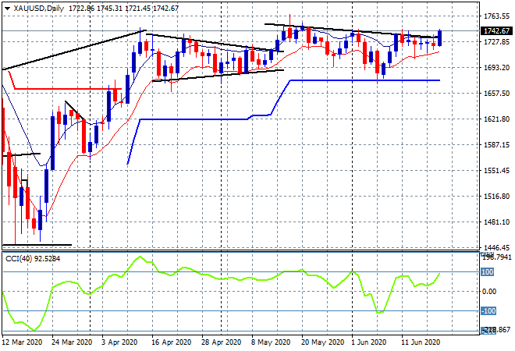This screenshot has height=351, width=515.
Task: Select the current price label 1742.67
Action: 496,31
